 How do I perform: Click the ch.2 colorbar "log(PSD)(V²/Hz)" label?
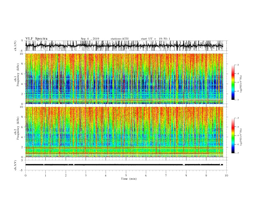[241, 137]
